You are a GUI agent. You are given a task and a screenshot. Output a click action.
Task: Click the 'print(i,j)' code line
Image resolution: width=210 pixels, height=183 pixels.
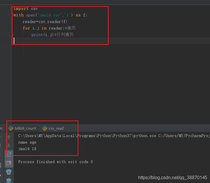tap(52, 35)
